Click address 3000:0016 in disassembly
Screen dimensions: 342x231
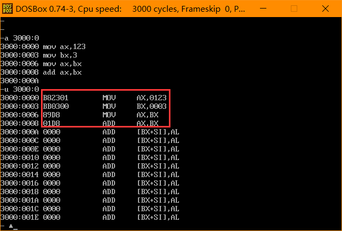[20, 183]
